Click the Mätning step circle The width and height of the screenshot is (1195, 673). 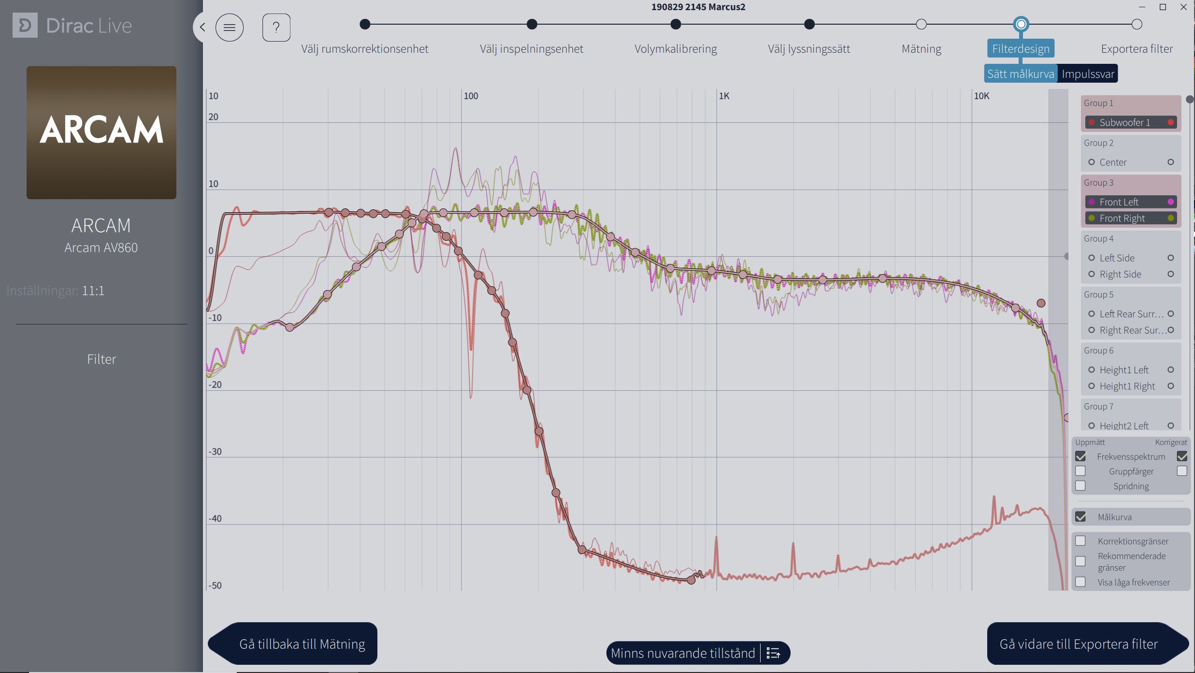tap(921, 24)
